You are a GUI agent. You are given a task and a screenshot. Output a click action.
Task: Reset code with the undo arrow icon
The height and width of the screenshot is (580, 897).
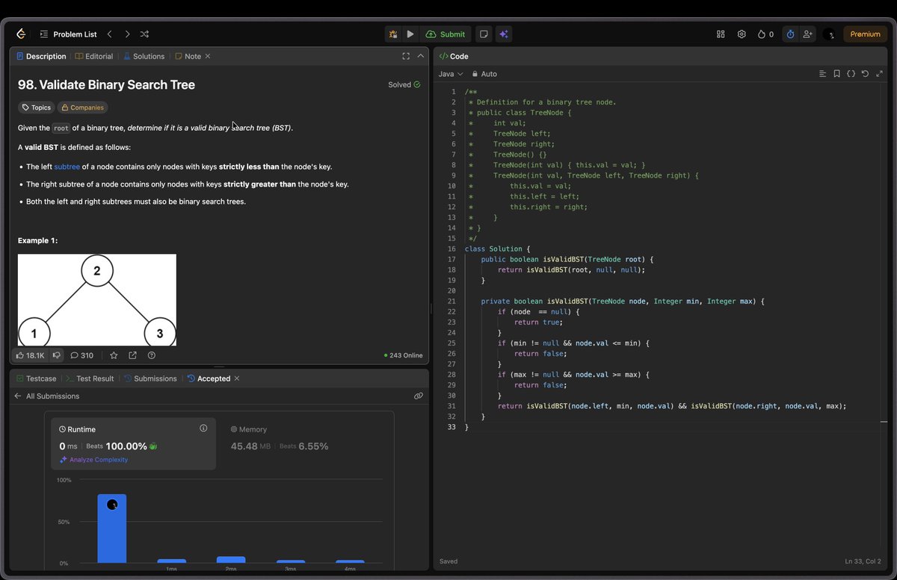tap(865, 74)
